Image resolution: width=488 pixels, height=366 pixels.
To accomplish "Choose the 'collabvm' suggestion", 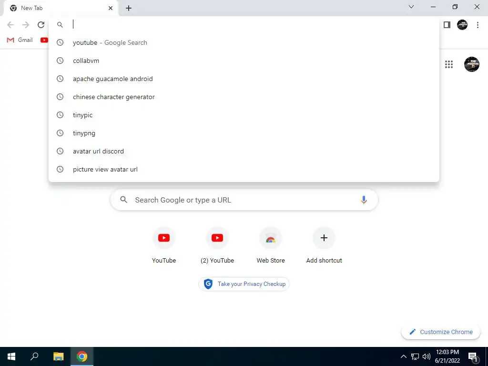I will [244, 61].
